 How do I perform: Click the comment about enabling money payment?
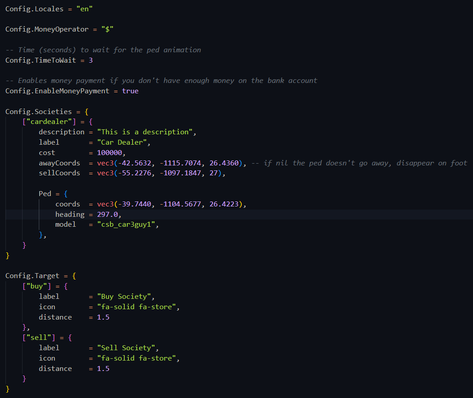click(161, 81)
